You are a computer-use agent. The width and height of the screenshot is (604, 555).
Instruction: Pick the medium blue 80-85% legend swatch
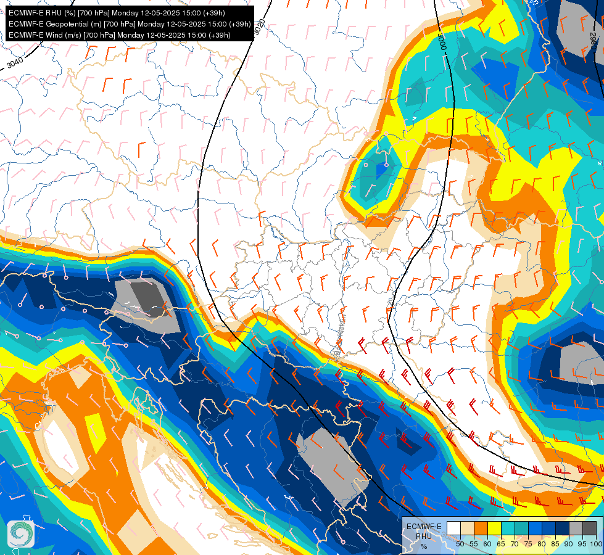(549, 528)
